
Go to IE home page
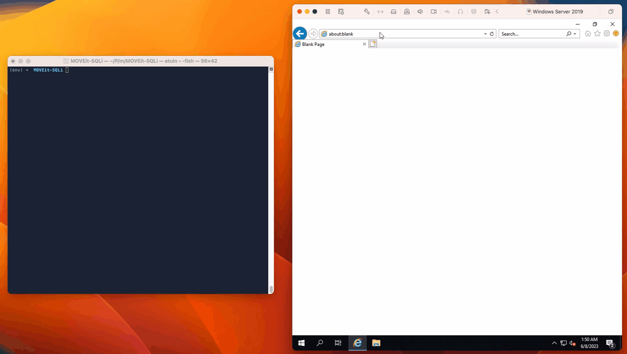tap(588, 33)
